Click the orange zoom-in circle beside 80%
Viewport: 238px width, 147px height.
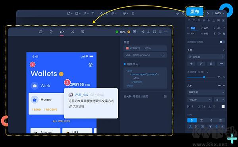click(x=129, y=32)
